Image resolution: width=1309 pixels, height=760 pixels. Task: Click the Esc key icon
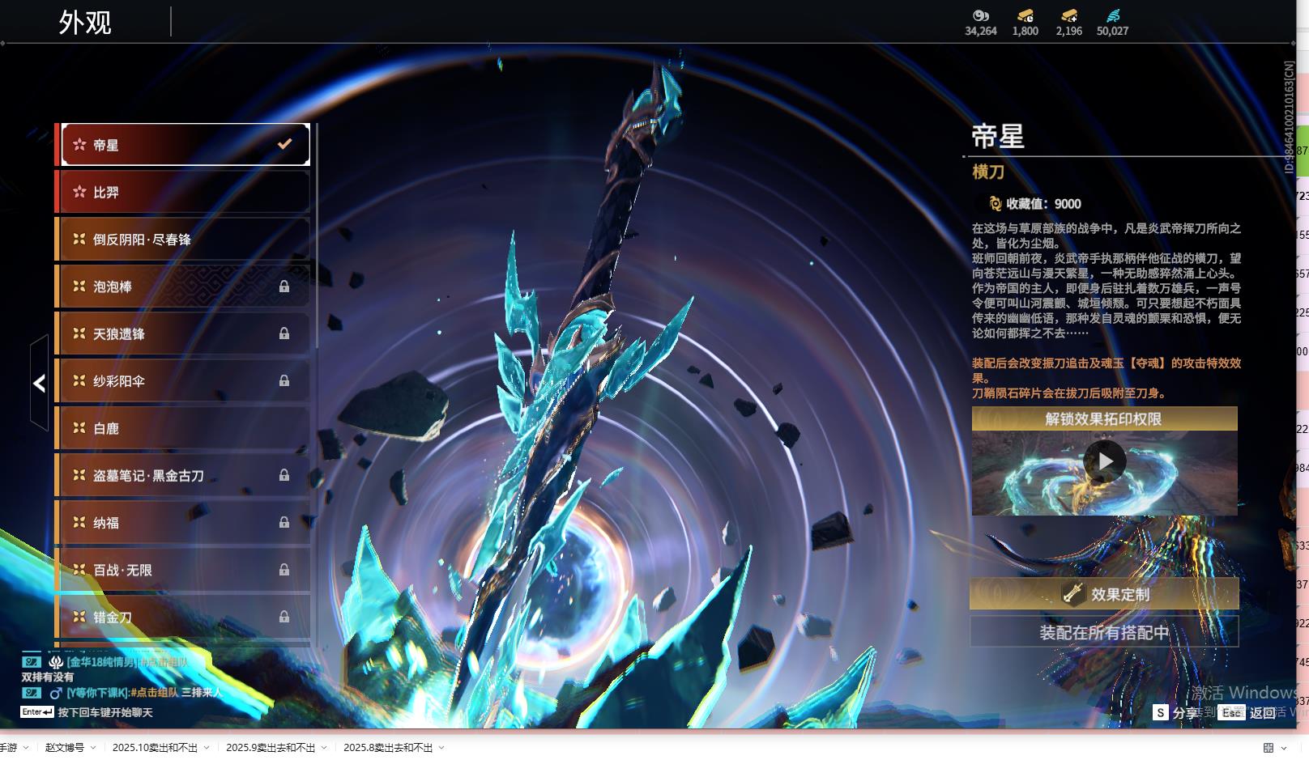click(x=1232, y=712)
